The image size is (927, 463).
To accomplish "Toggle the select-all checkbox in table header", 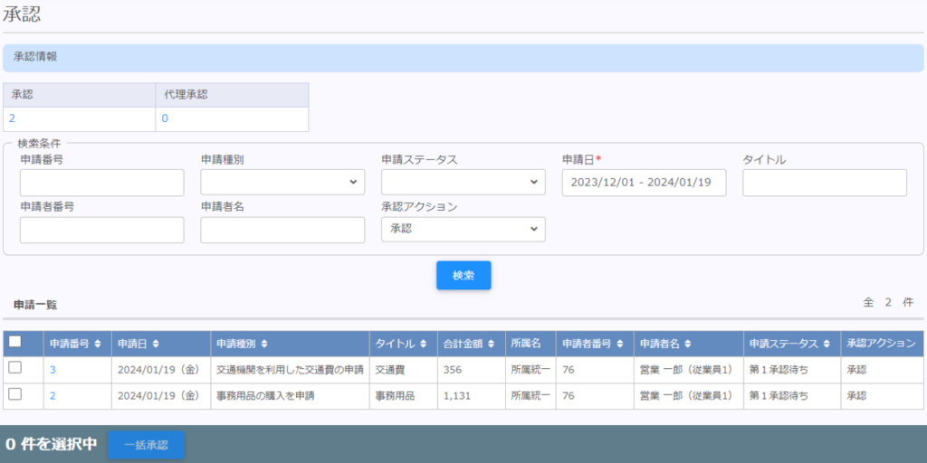I will tap(14, 343).
